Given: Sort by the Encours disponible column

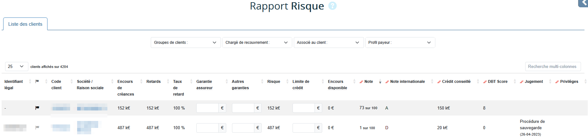Looking at the screenshot, I should [x=337, y=84].
